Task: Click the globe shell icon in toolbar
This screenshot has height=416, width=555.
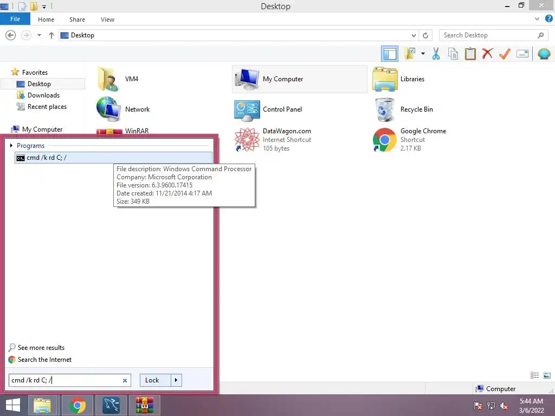Action: [x=544, y=54]
